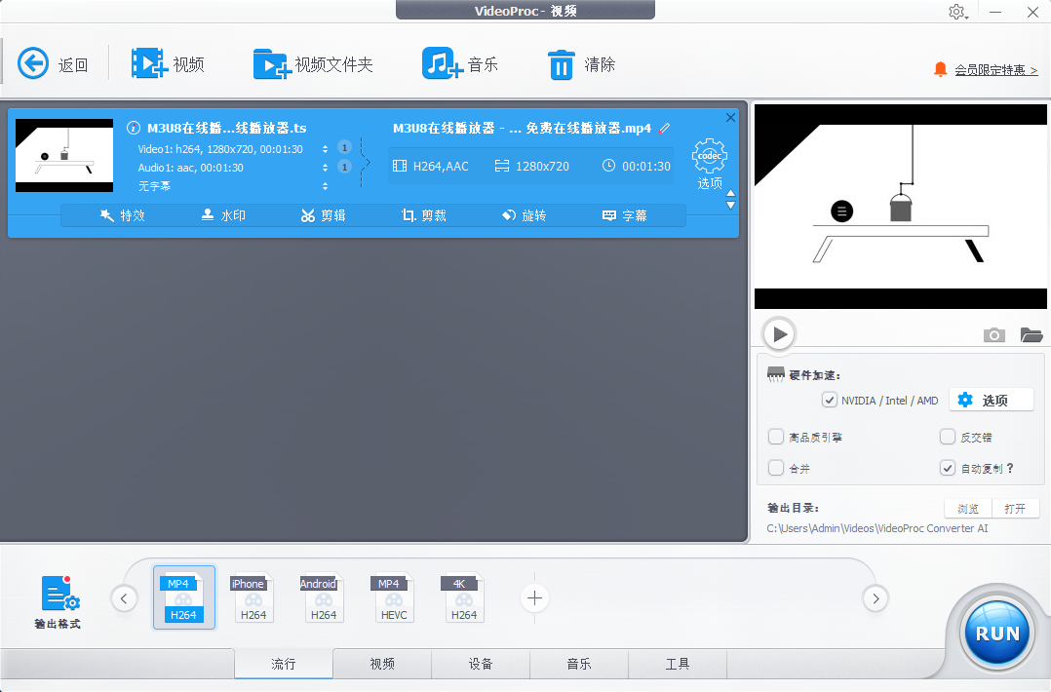Click output codec H264,AAC info

pyautogui.click(x=430, y=166)
